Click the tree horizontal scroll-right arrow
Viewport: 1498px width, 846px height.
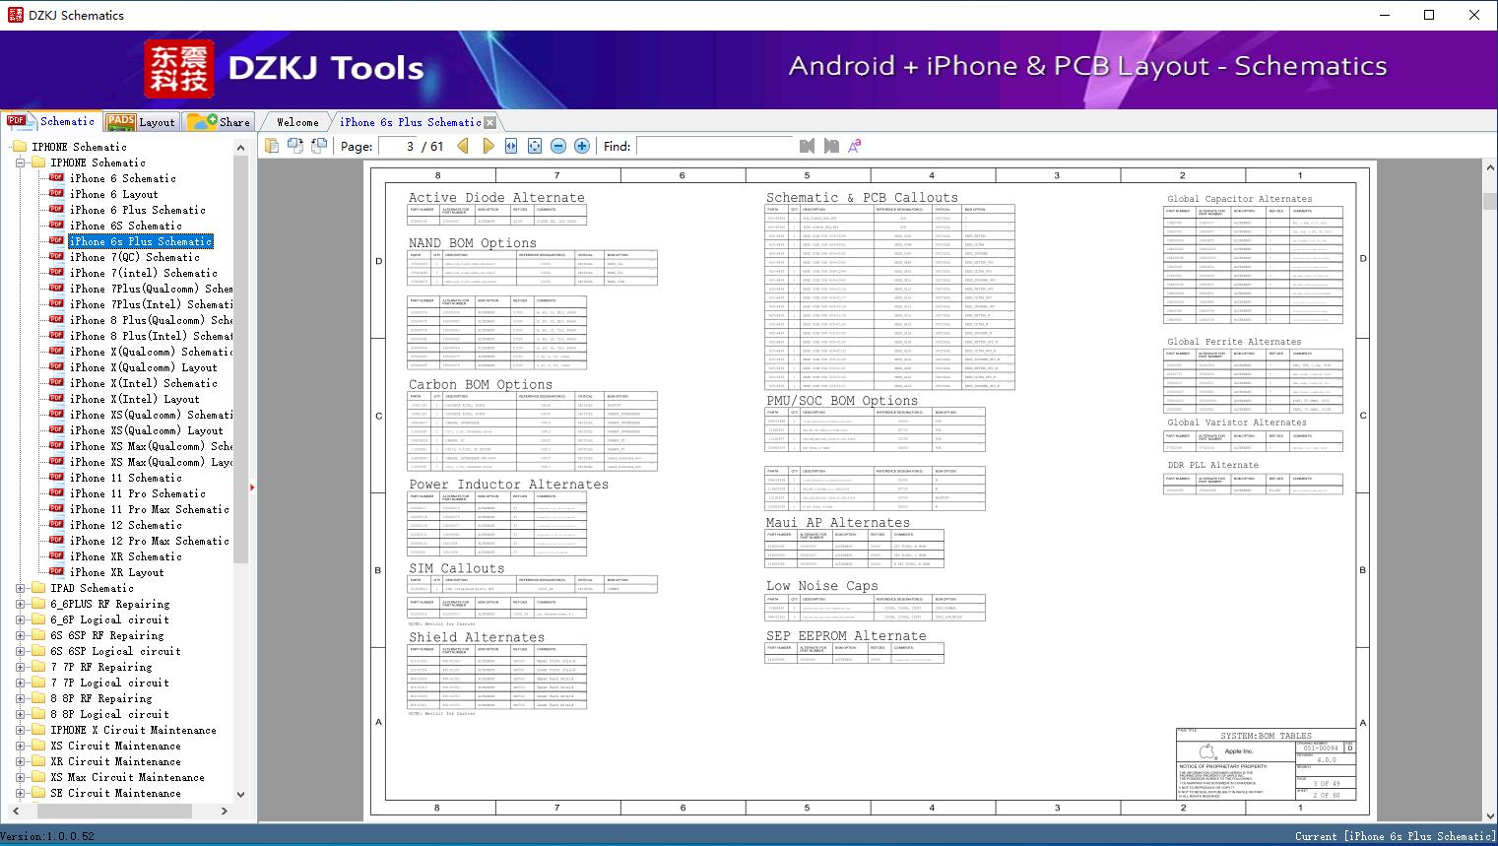tap(225, 811)
